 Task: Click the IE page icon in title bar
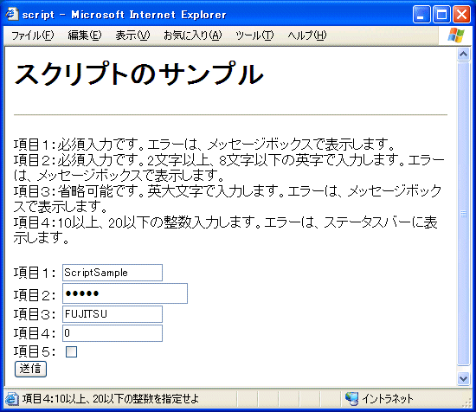(11, 14)
